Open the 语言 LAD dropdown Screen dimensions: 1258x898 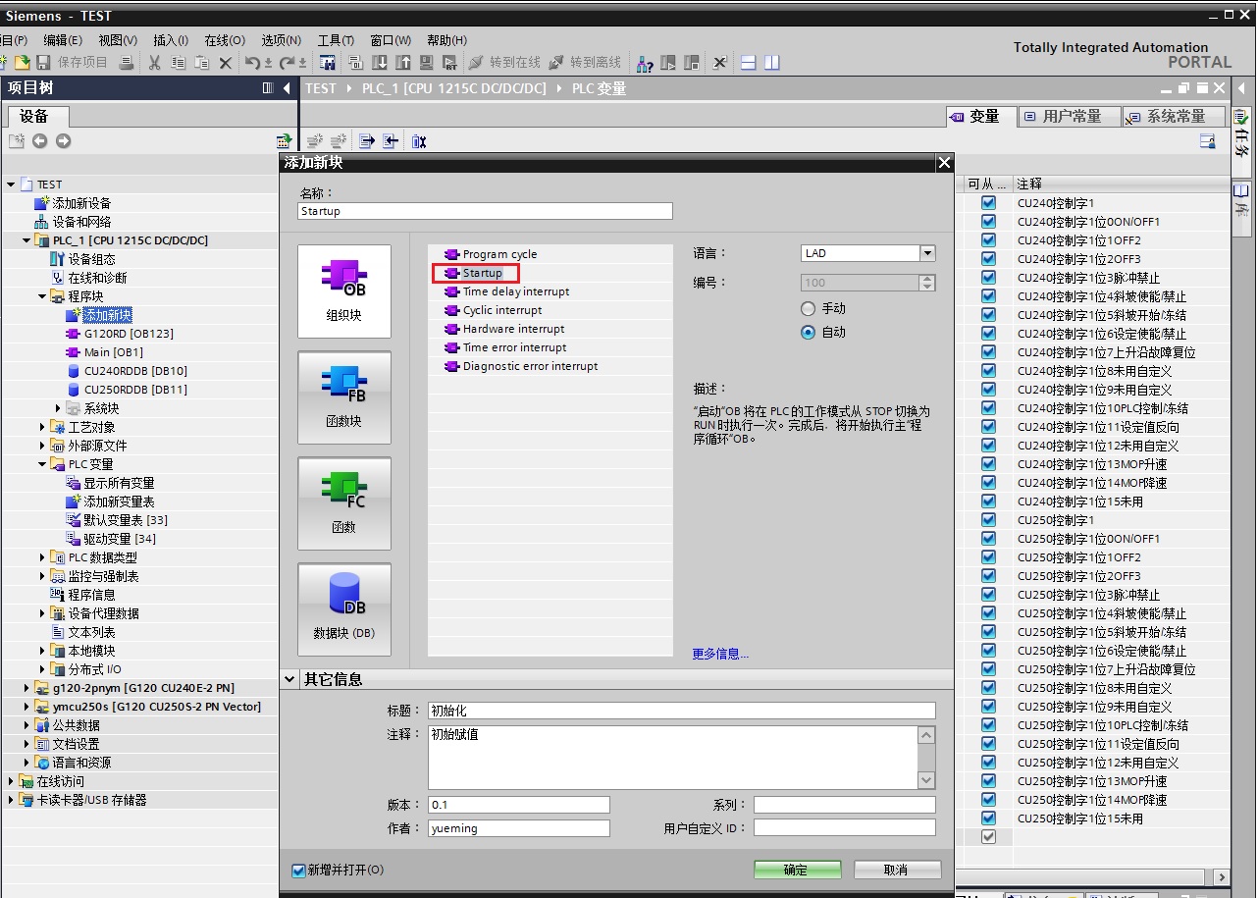click(x=927, y=253)
